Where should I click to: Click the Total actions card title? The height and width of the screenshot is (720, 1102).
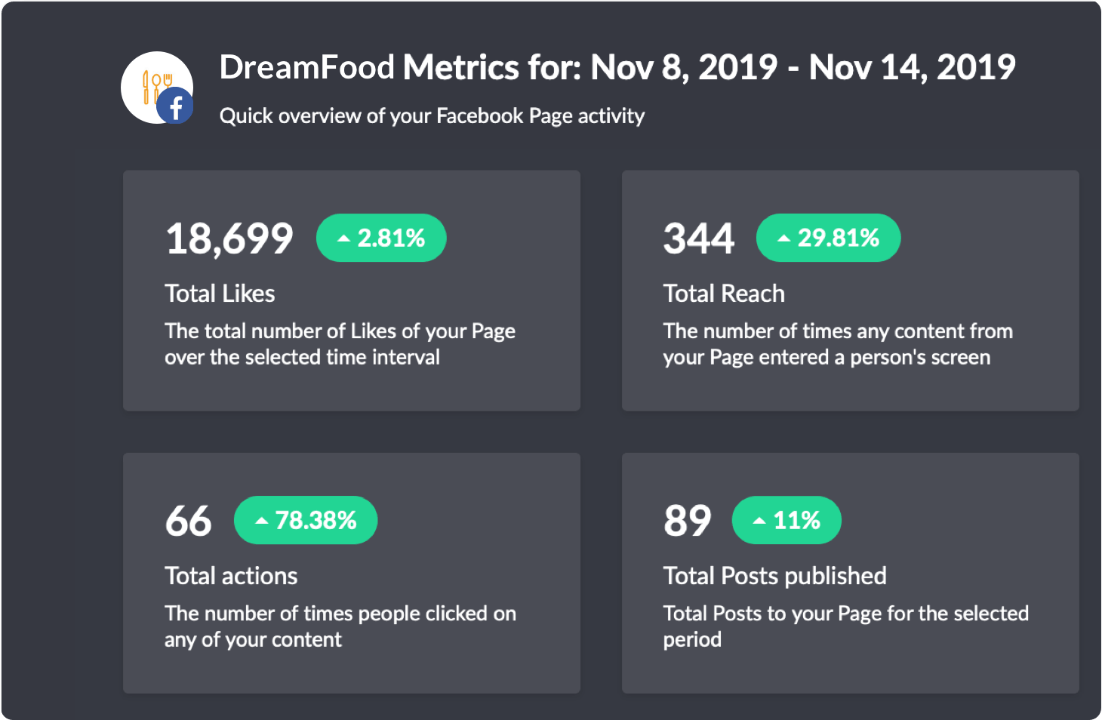(x=231, y=576)
